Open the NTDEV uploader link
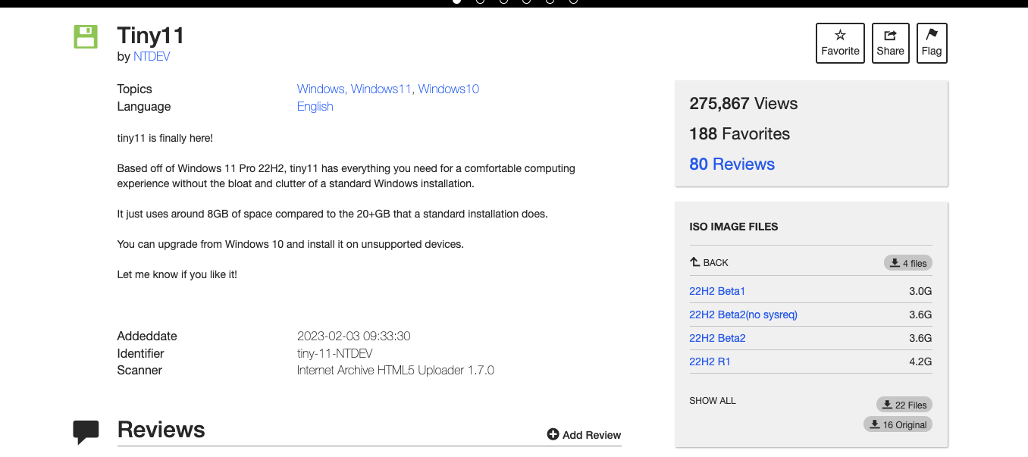1028x457 pixels. (152, 56)
